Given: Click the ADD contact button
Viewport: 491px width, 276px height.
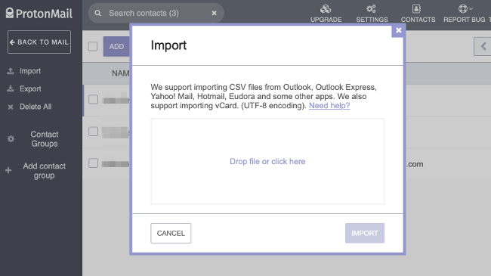Looking at the screenshot, I should [x=116, y=46].
